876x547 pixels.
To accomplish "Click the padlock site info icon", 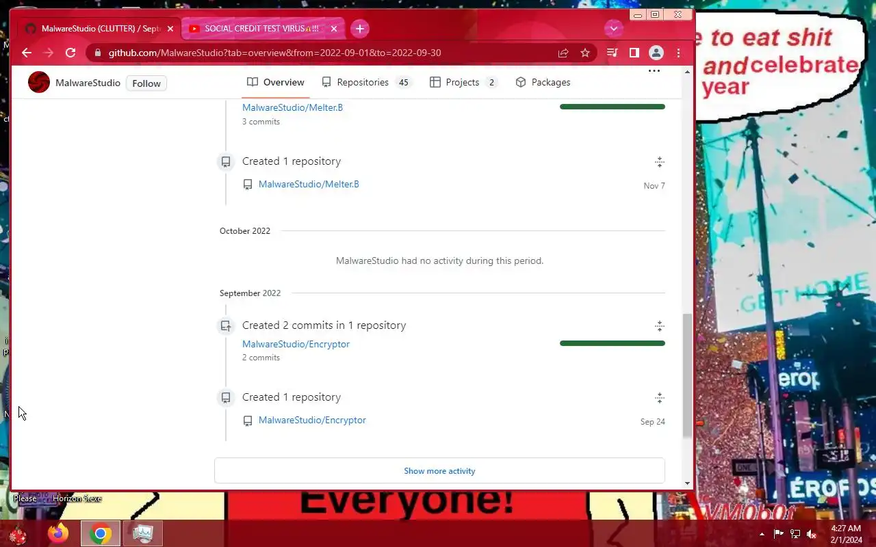I will (x=97, y=53).
